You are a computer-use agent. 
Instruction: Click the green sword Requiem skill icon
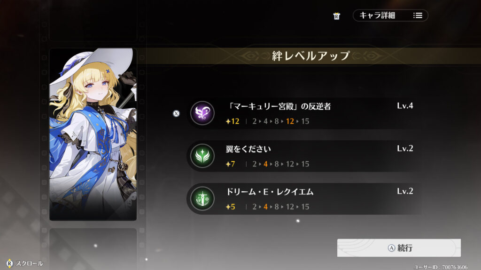[x=202, y=199]
